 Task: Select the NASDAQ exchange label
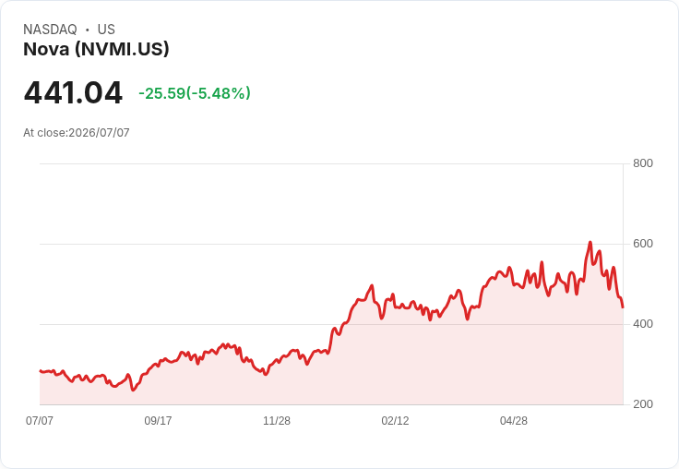50,30
